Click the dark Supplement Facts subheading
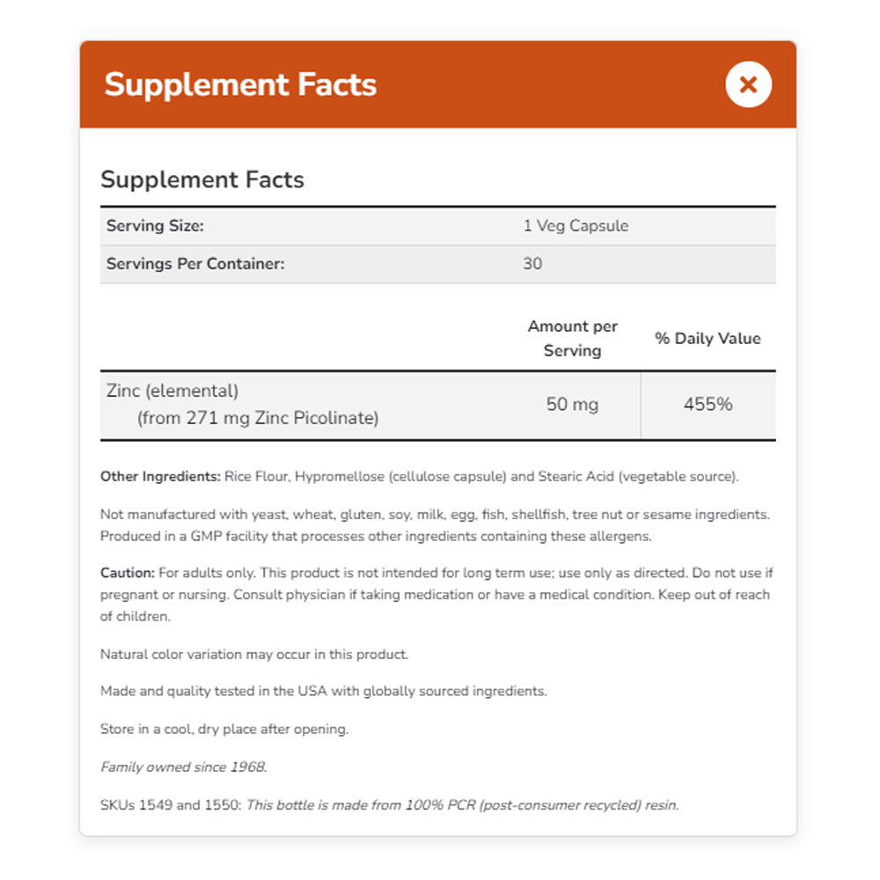Viewport: 880px width, 880px height. (202, 180)
